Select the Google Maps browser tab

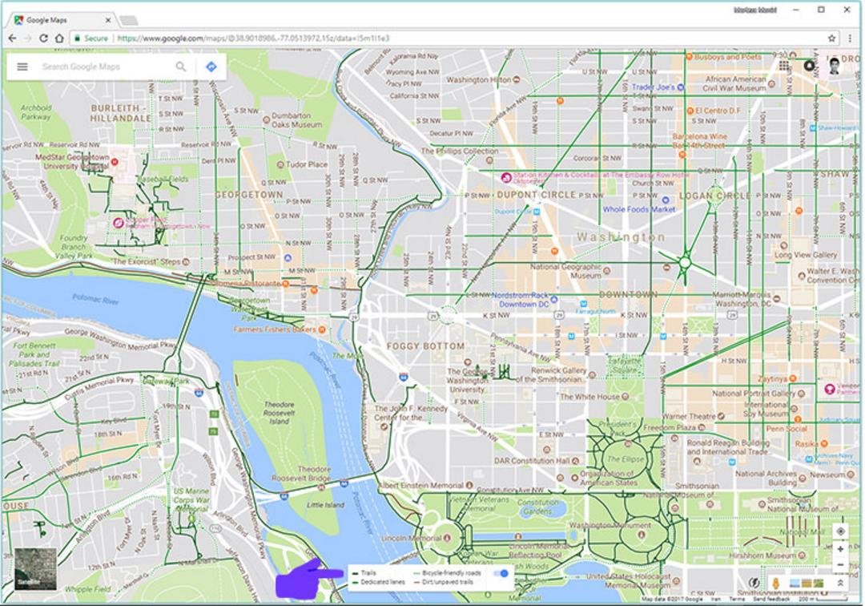coord(61,20)
